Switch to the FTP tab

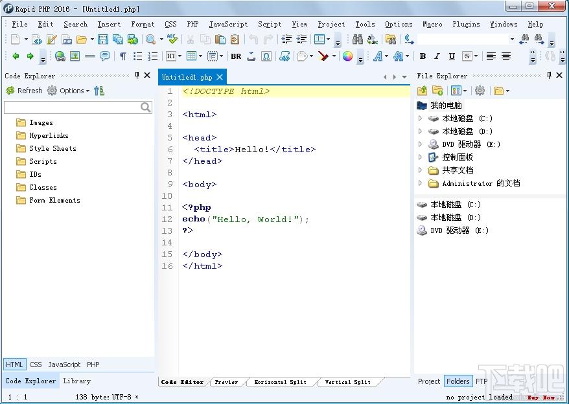coord(482,381)
